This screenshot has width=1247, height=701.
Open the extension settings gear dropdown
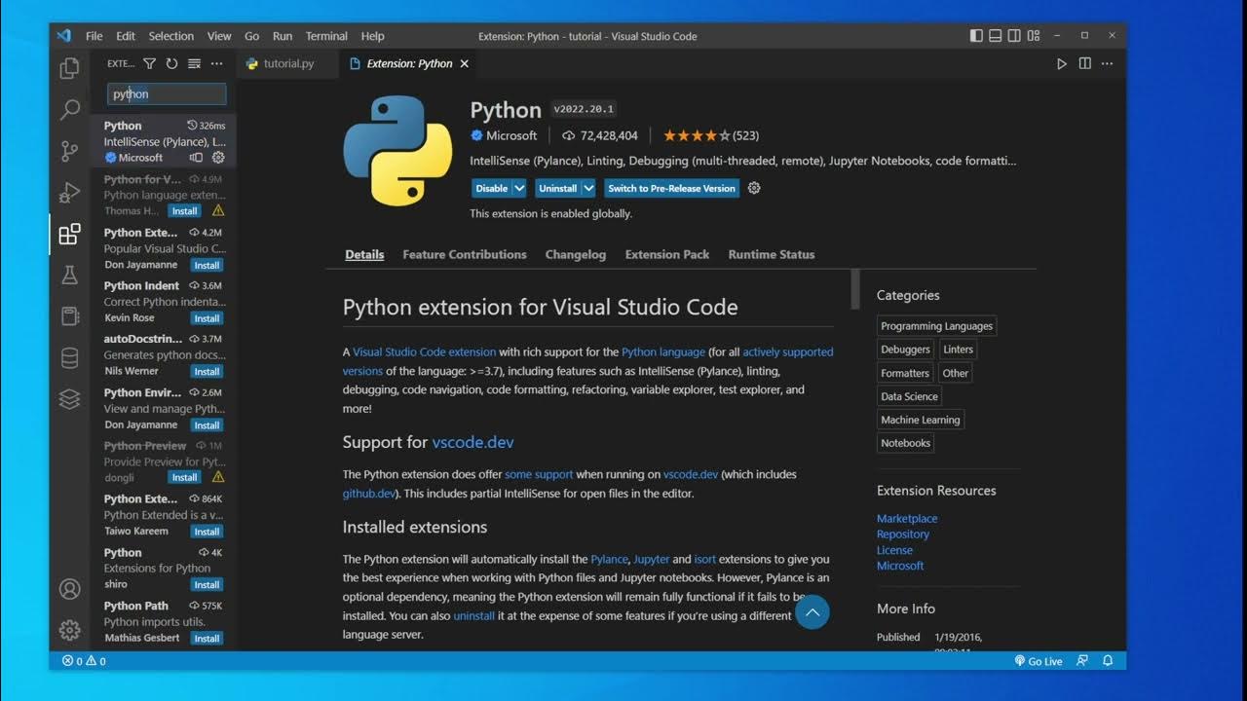click(753, 188)
